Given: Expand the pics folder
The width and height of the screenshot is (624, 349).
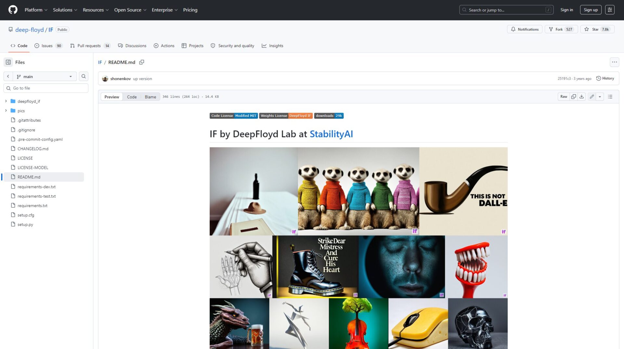Looking at the screenshot, I should pyautogui.click(x=6, y=110).
